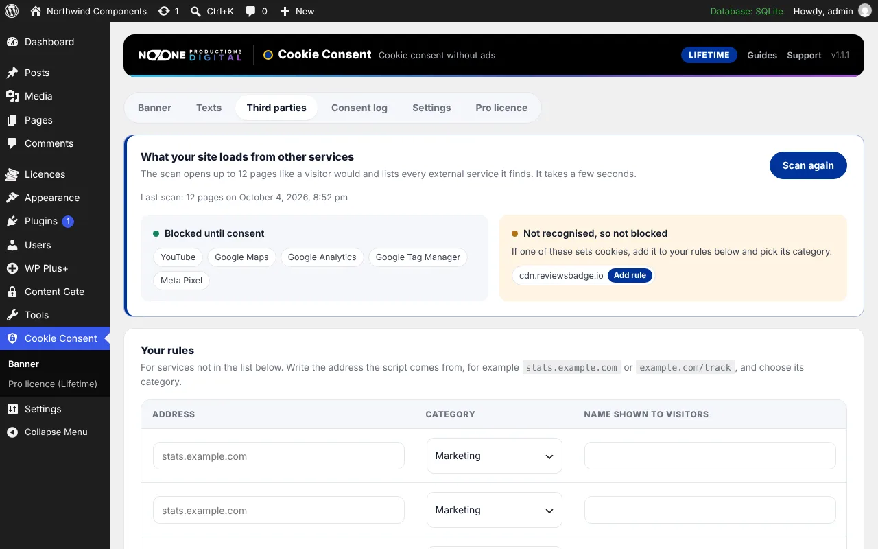The width and height of the screenshot is (878, 549).
Task: Open the Dashboard icon in the sidebar
Action: point(12,42)
